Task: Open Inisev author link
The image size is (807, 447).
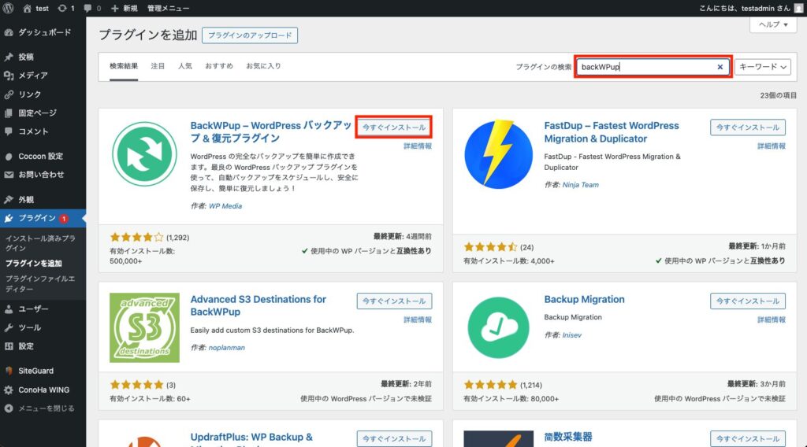Action: coord(572,335)
